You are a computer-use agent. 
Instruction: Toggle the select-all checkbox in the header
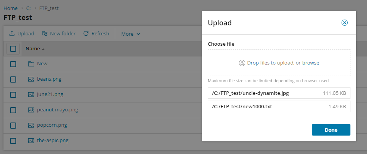pyautogui.click(x=13, y=49)
